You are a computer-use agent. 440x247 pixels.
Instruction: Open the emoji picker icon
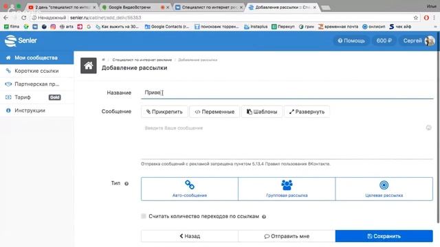pos(428,128)
